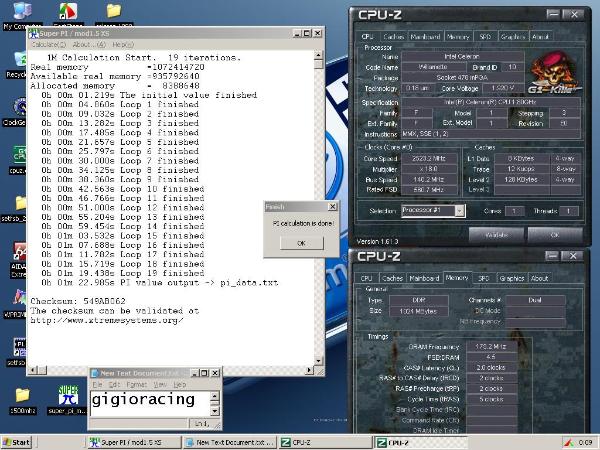Open the 1500mhz folder icon

click(23, 395)
